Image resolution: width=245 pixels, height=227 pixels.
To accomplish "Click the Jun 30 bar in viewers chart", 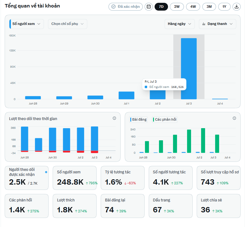I will 95,97.
